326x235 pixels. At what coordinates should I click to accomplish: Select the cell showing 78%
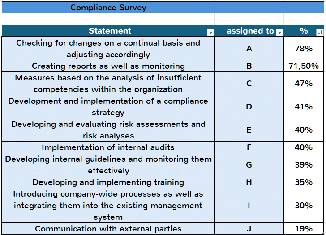coord(304,49)
